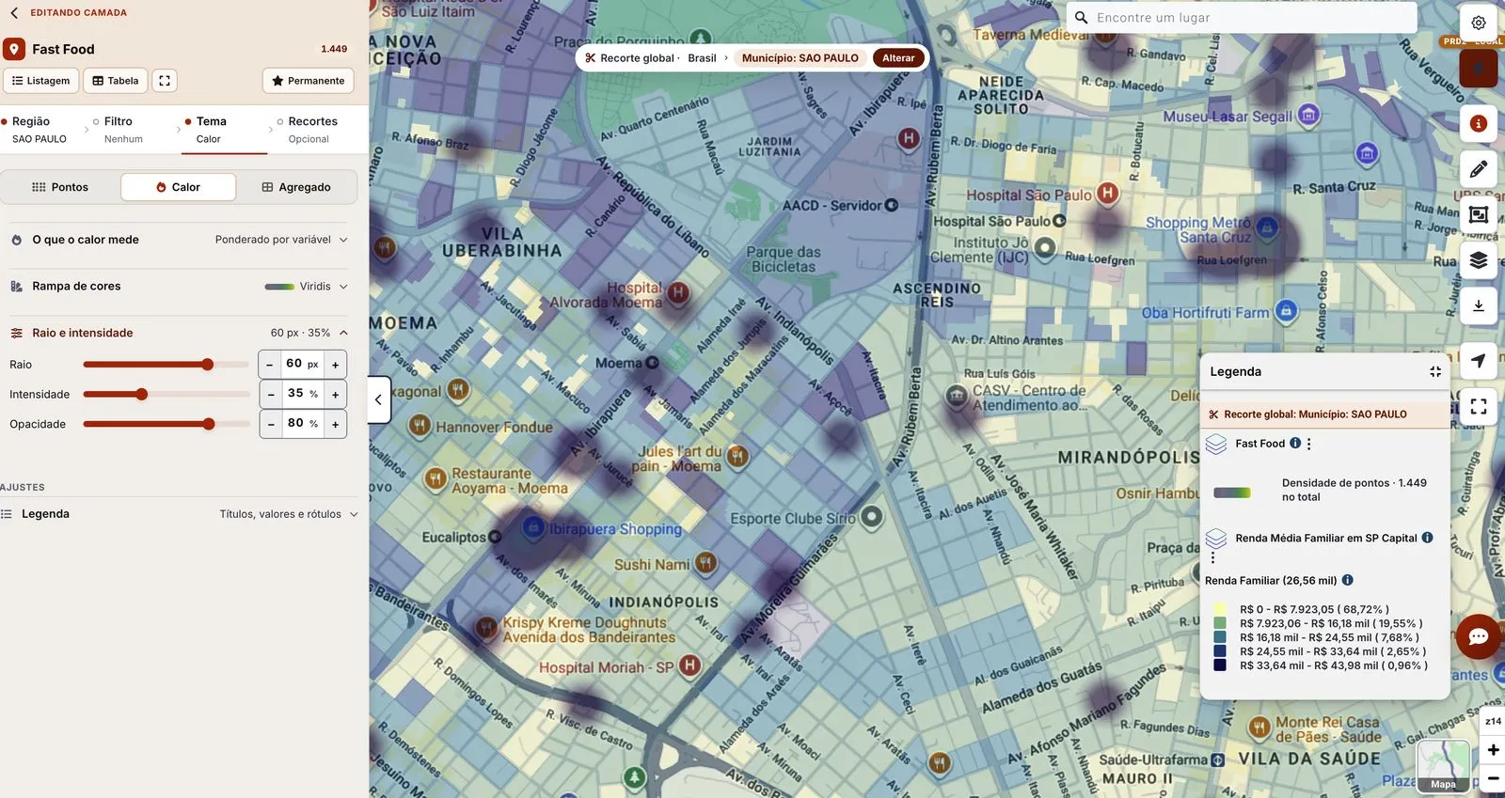Show info for Renda Familiar (26,56 mil)
Image resolution: width=1505 pixels, height=798 pixels.
(x=1347, y=580)
